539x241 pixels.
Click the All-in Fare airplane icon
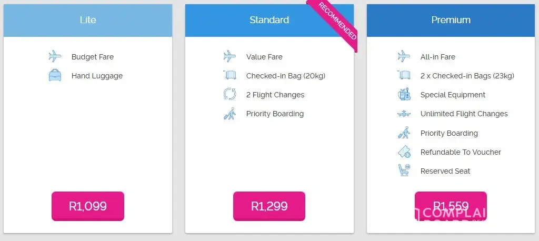point(404,56)
